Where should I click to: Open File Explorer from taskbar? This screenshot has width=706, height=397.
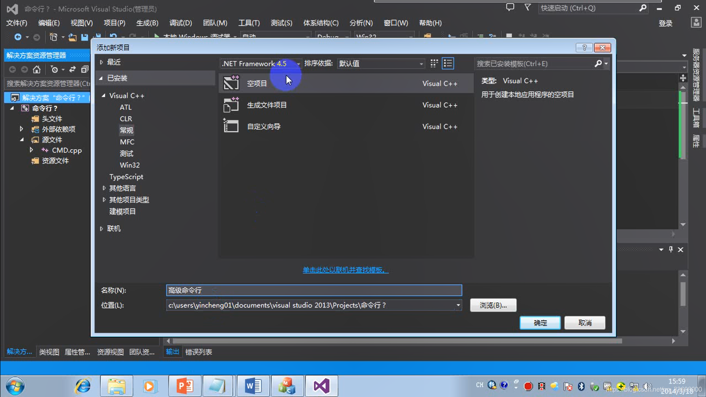click(x=117, y=386)
